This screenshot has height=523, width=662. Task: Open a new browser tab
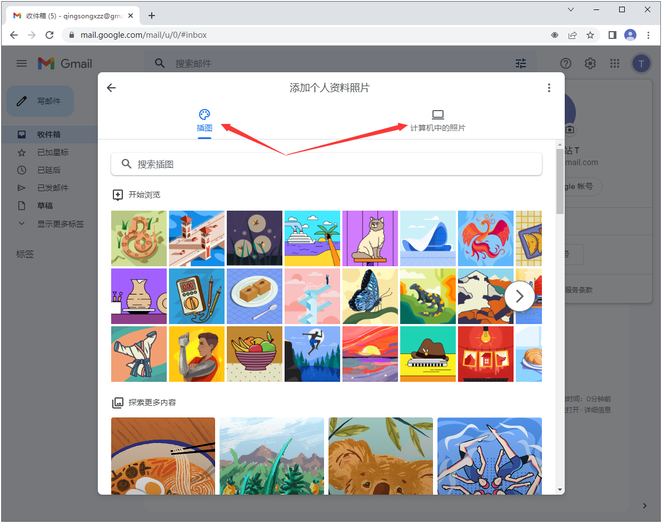(152, 16)
